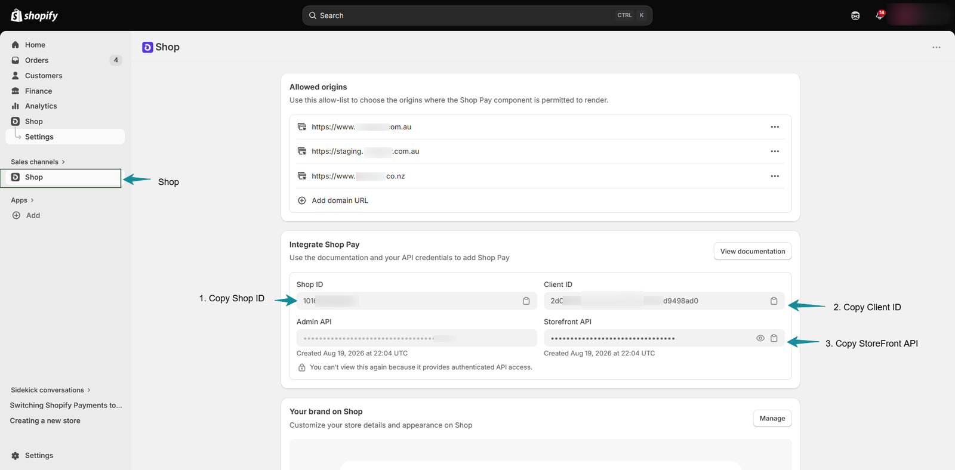This screenshot has height=470, width=955.
Task: Open 'Creating a new store' conversation
Action: [x=45, y=420]
